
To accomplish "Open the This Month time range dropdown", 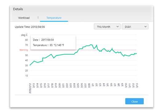I will click(107, 27).
